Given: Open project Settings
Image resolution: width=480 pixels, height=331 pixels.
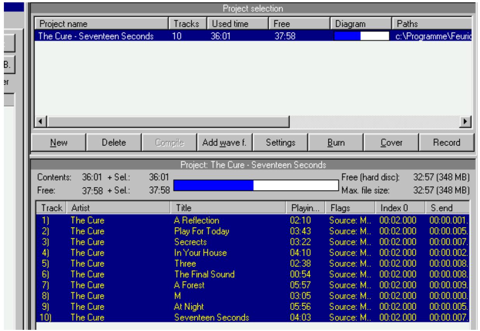Looking at the screenshot, I should click(x=280, y=142).
